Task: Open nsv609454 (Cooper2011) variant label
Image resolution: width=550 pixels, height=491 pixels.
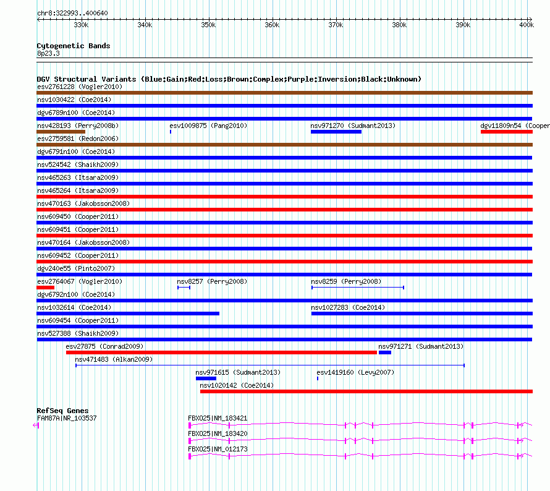Action: [78, 320]
